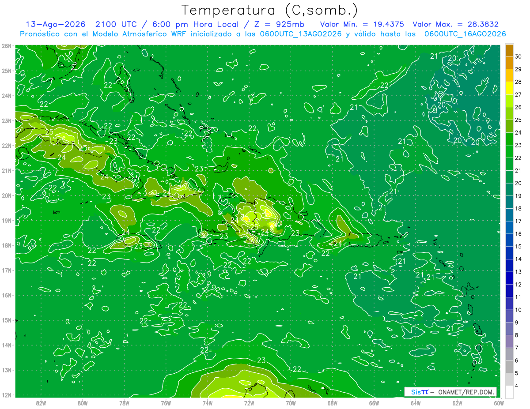Click the "66W" longitude axis label

point(374,402)
